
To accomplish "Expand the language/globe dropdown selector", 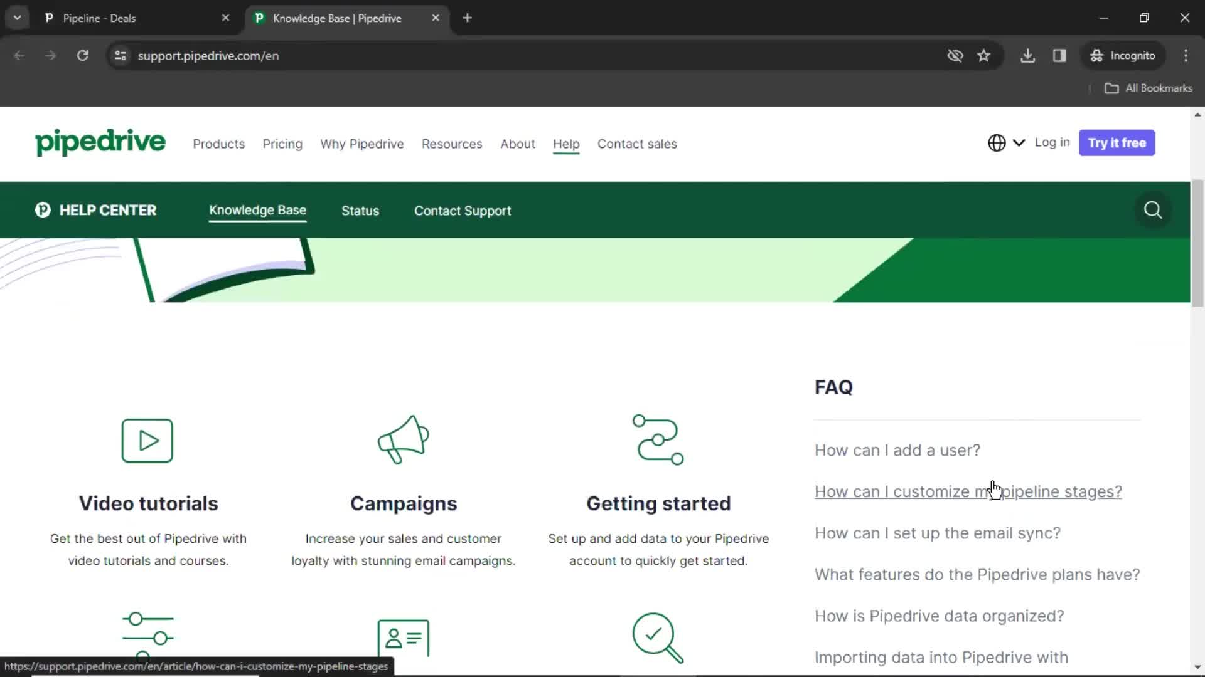I will pos(1005,142).
